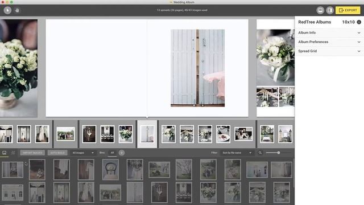Viewport: 364px width, 205px height.
Task: Select the All bins tab
Action: [113, 153]
